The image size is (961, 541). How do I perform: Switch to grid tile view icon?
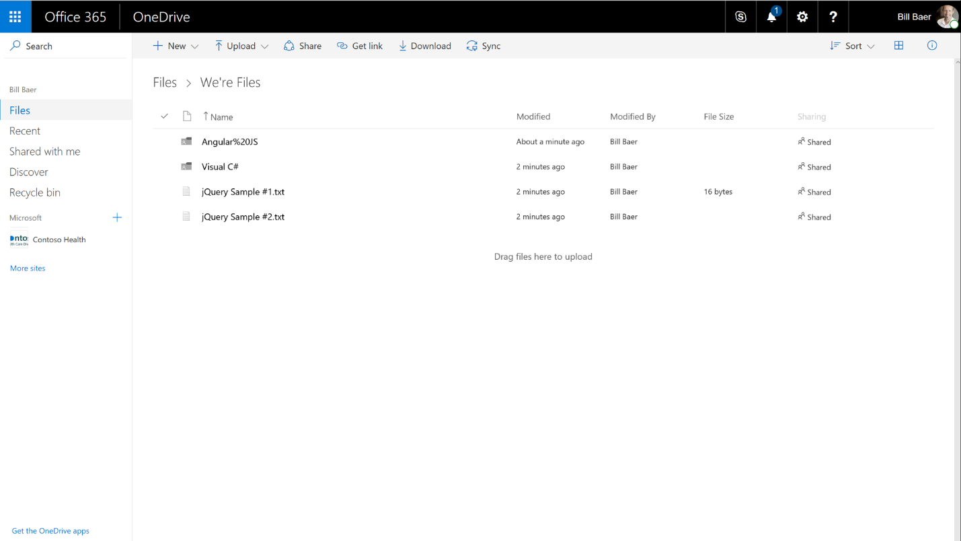898,46
